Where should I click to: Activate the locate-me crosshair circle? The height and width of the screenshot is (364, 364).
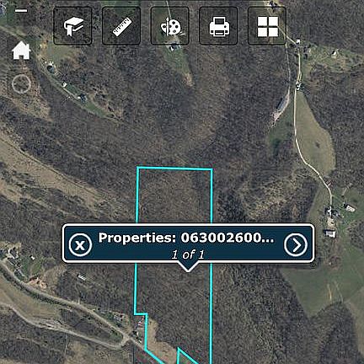click(x=21, y=84)
